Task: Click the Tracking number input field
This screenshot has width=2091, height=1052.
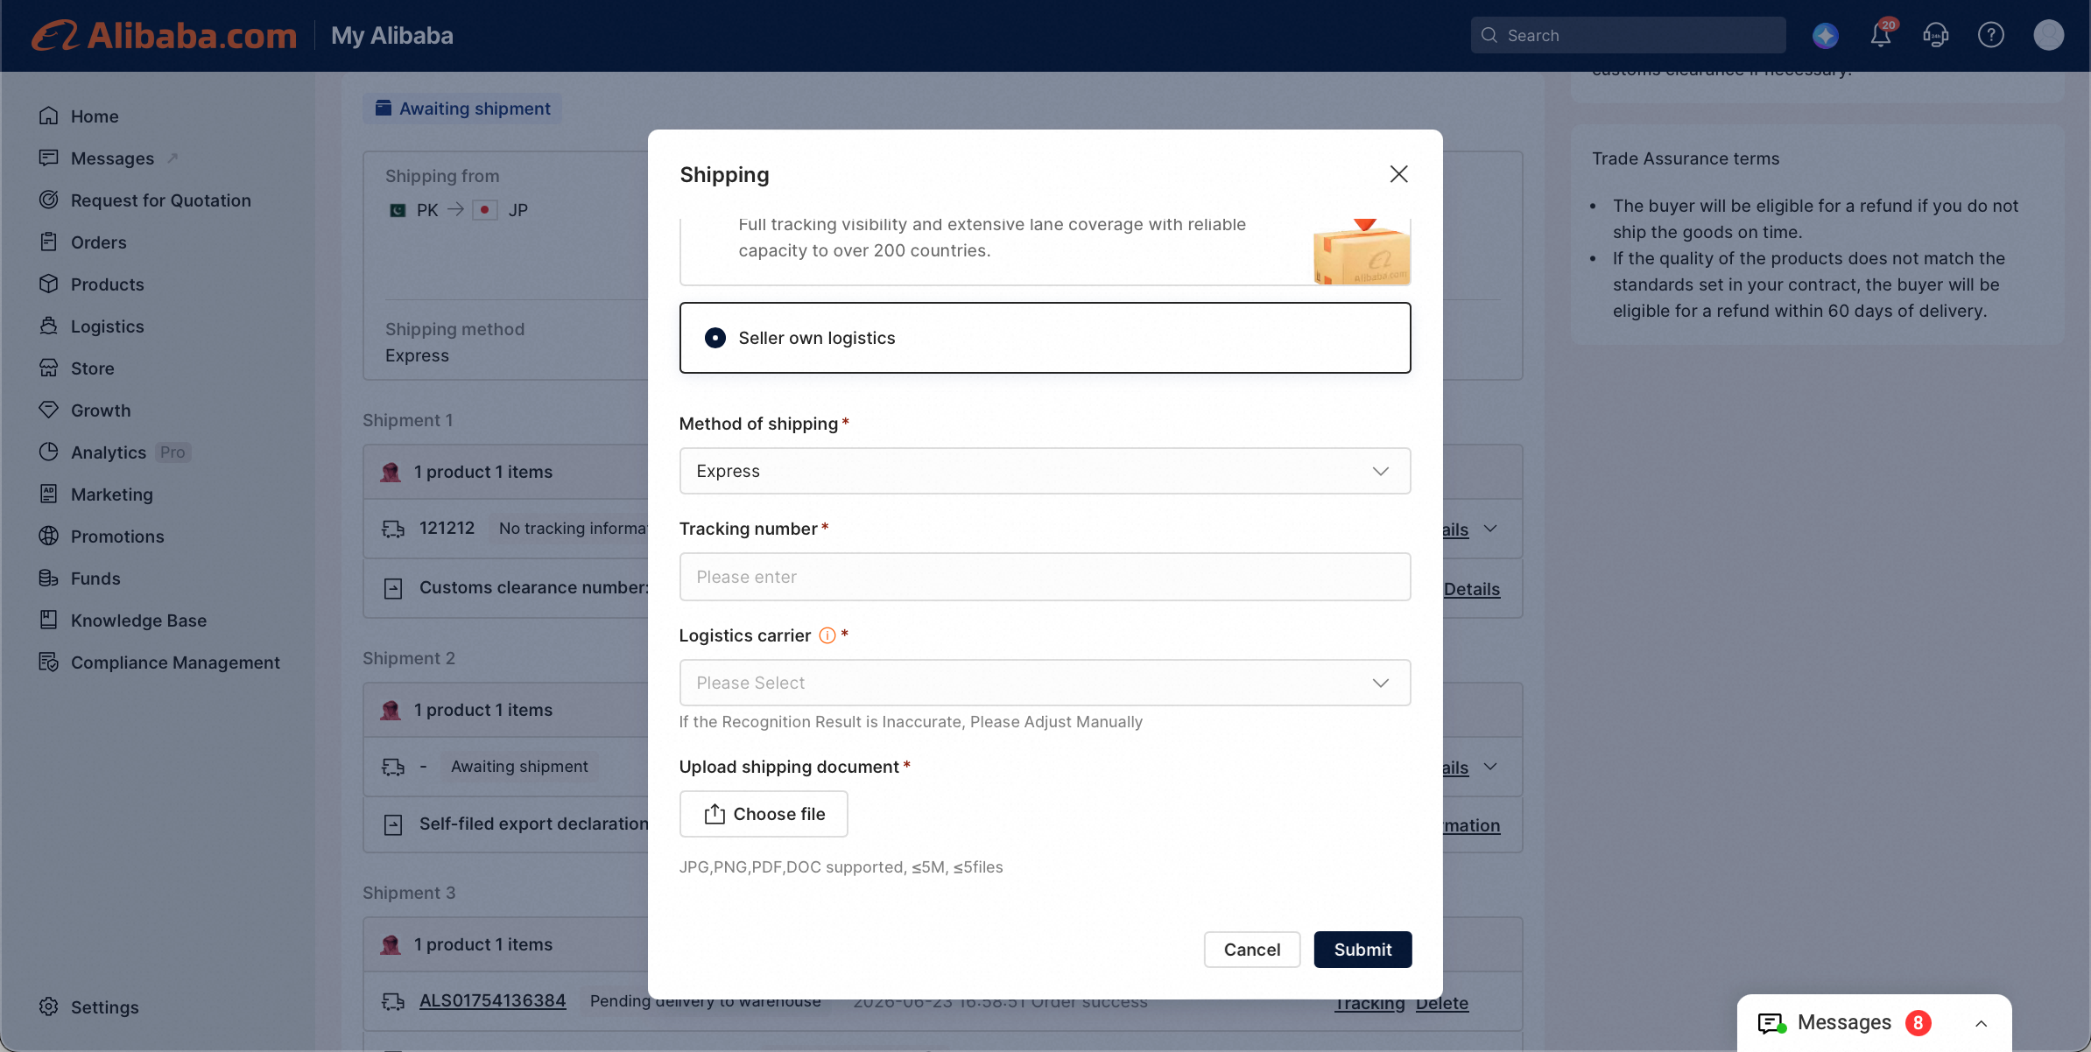Action: click(x=1045, y=577)
